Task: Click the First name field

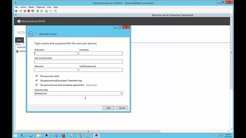Action: tap(56, 53)
